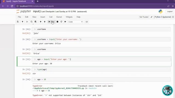
Task: Click the str output of Out[33]
Action: click(34, 73)
